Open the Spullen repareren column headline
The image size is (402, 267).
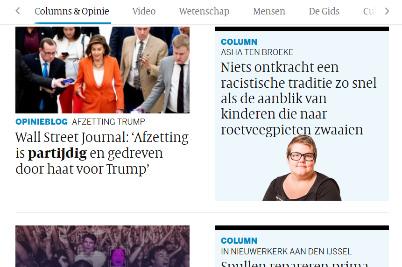coord(294,264)
